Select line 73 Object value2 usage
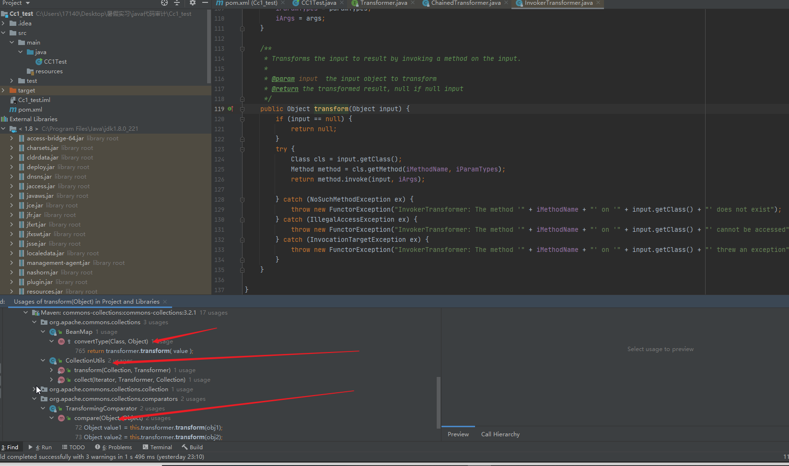The image size is (789, 466). pyautogui.click(x=149, y=437)
